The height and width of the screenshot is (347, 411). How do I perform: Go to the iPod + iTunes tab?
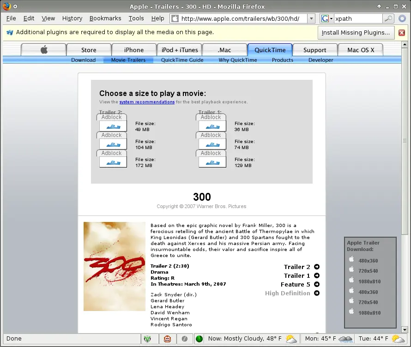pos(180,50)
